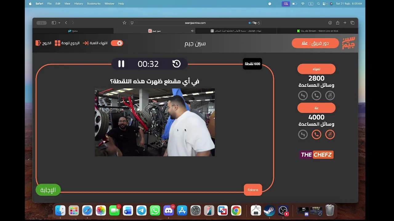Image resolution: width=394 pixels, height=221 pixels.
Task: Click team علا score 4000
Action: coord(316,117)
